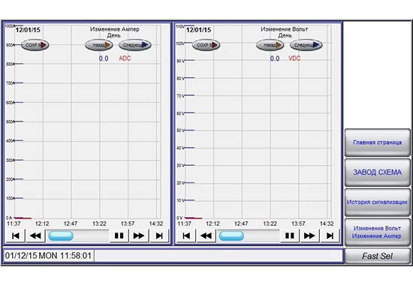Select Изменение Вольт Изменение Ампер page
Screen dimensions: 413x285
378,232
